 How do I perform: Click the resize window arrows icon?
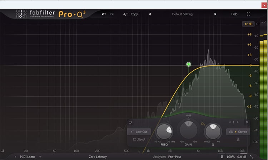pyautogui.click(x=252, y=157)
